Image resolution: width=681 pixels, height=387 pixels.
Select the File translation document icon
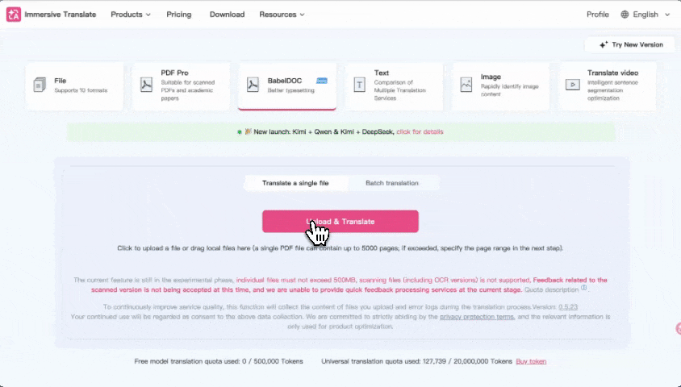(x=40, y=85)
